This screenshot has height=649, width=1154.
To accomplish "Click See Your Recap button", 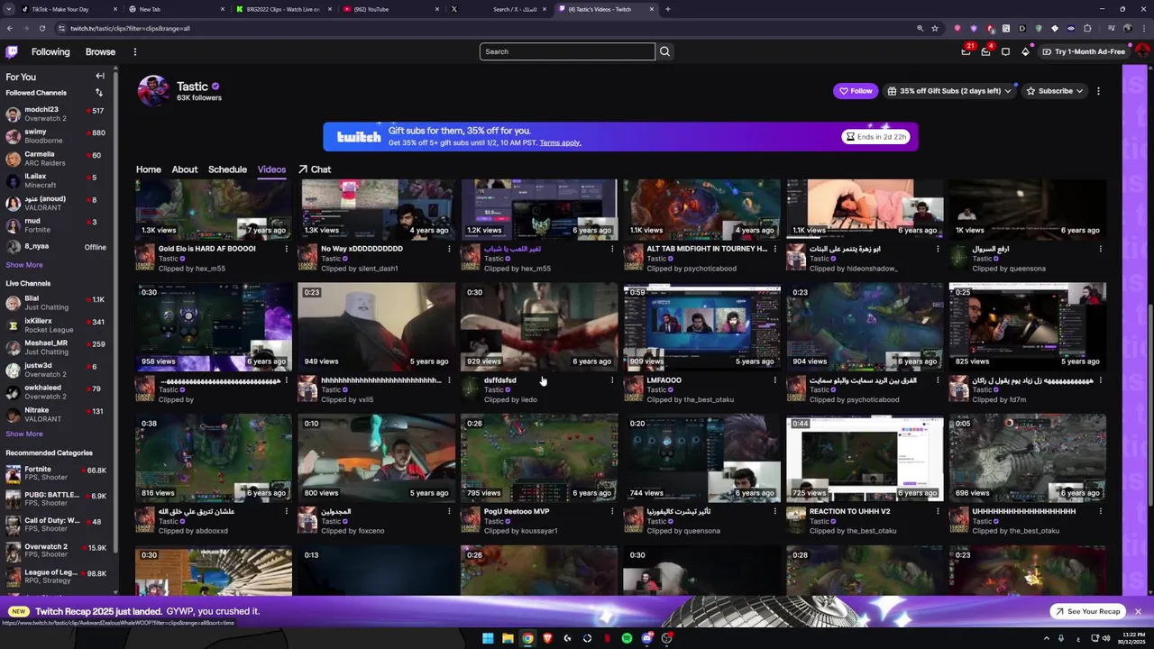I will 1086,611.
